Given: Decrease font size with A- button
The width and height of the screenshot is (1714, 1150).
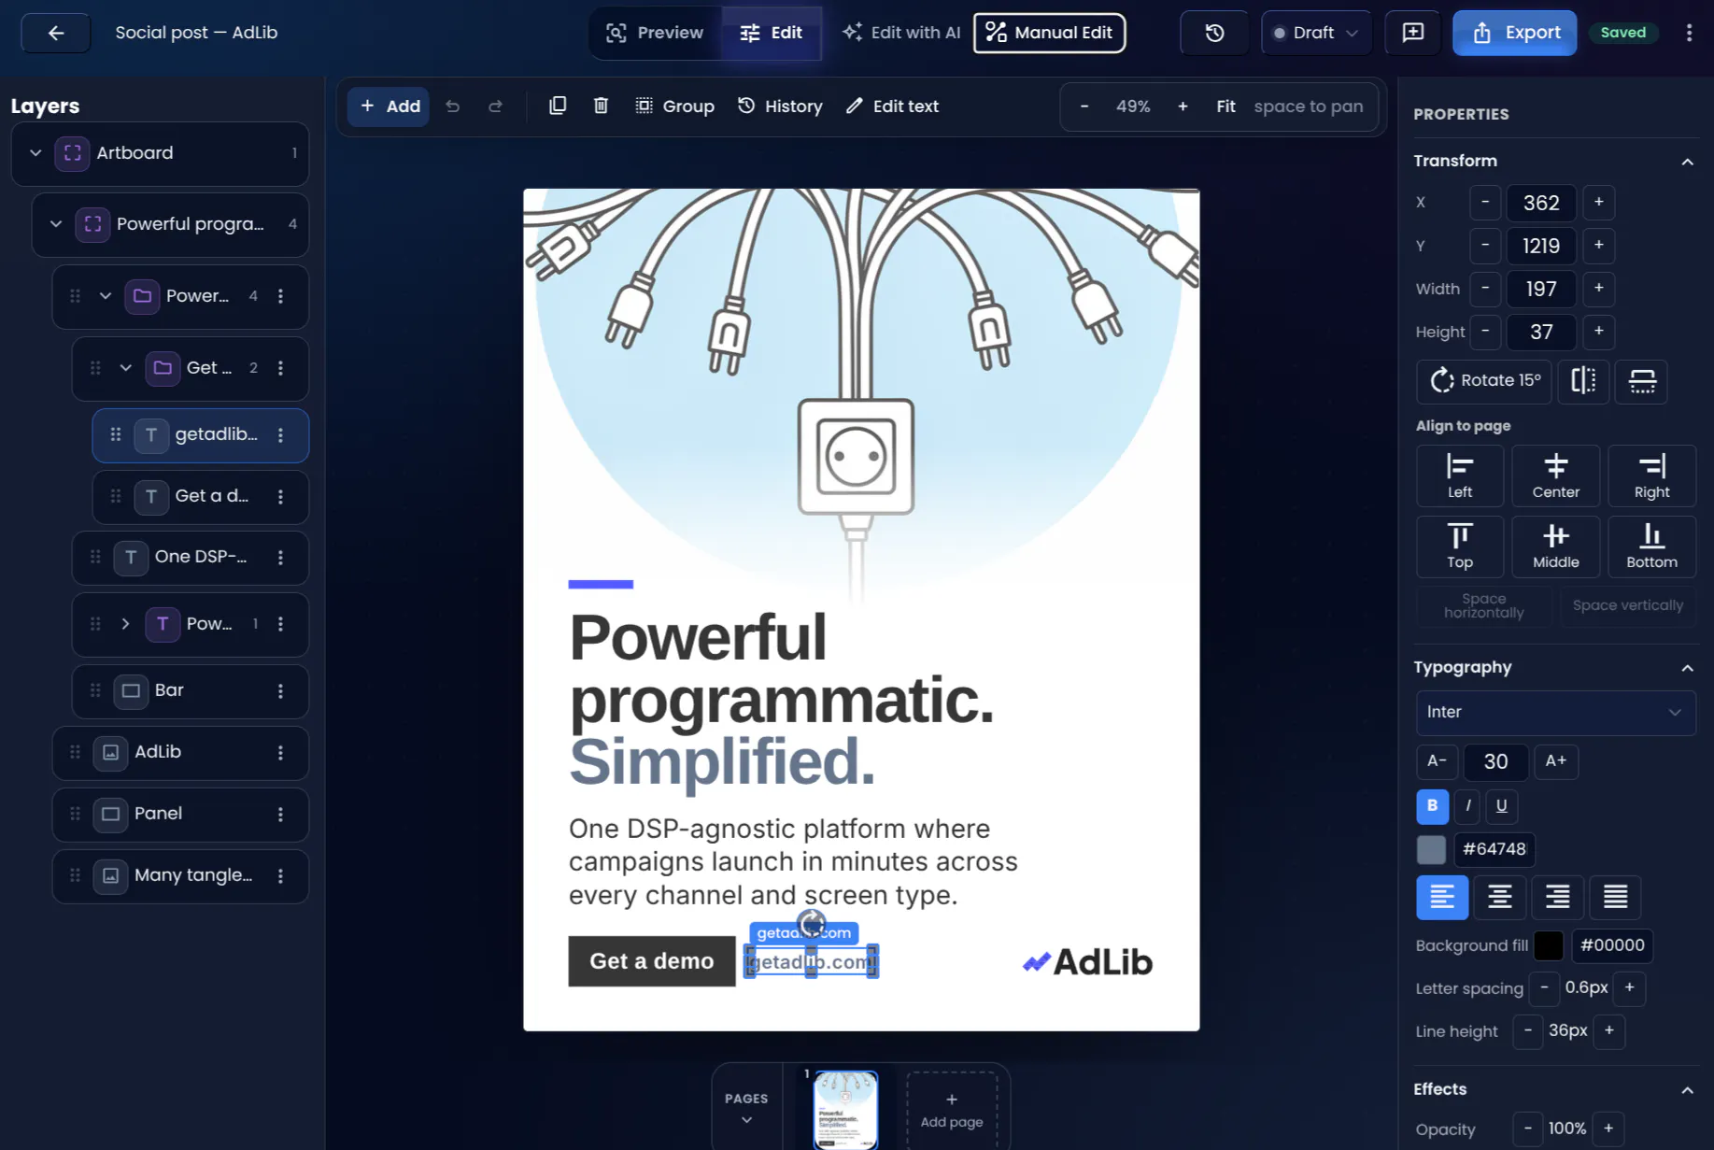Looking at the screenshot, I should 1437,761.
